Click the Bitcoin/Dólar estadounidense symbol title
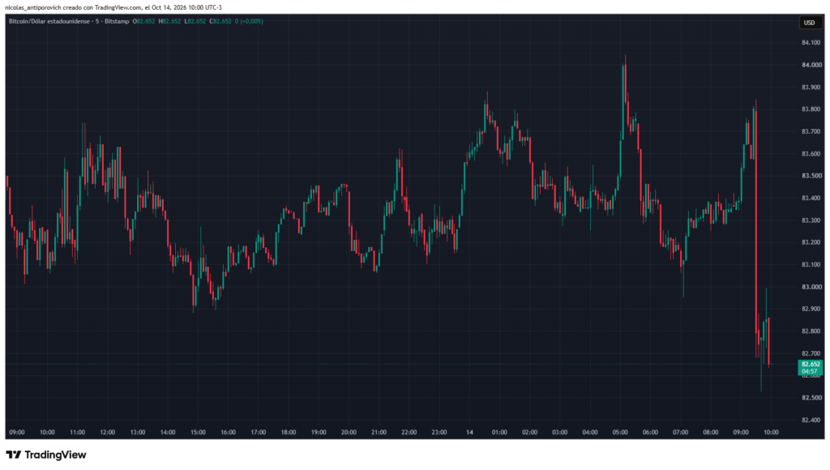This screenshot has width=830, height=470. [x=49, y=22]
